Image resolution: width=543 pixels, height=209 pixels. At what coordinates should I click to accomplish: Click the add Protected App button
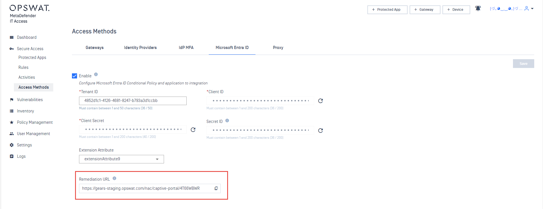click(x=387, y=10)
